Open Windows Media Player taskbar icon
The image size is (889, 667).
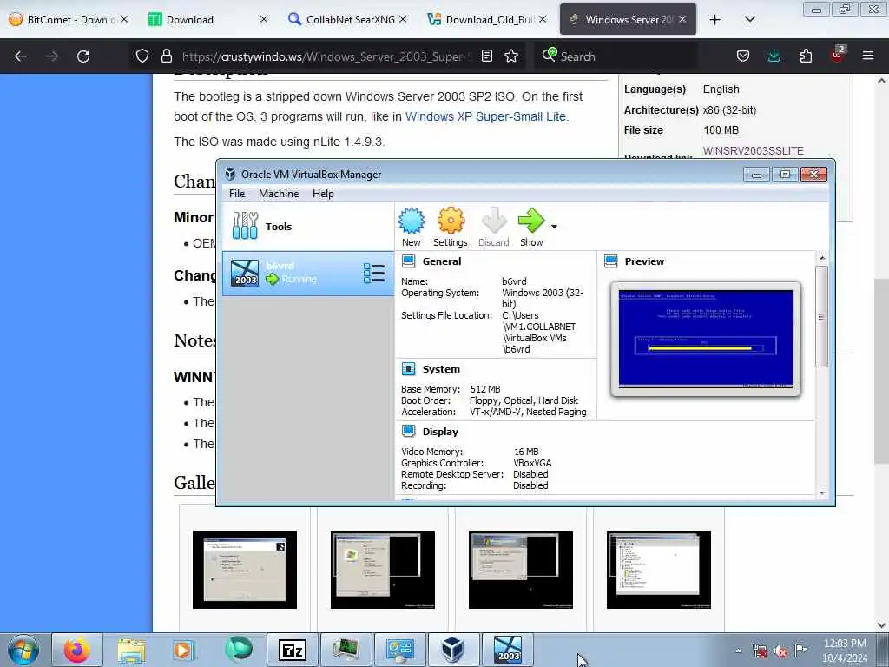pyautogui.click(x=183, y=650)
